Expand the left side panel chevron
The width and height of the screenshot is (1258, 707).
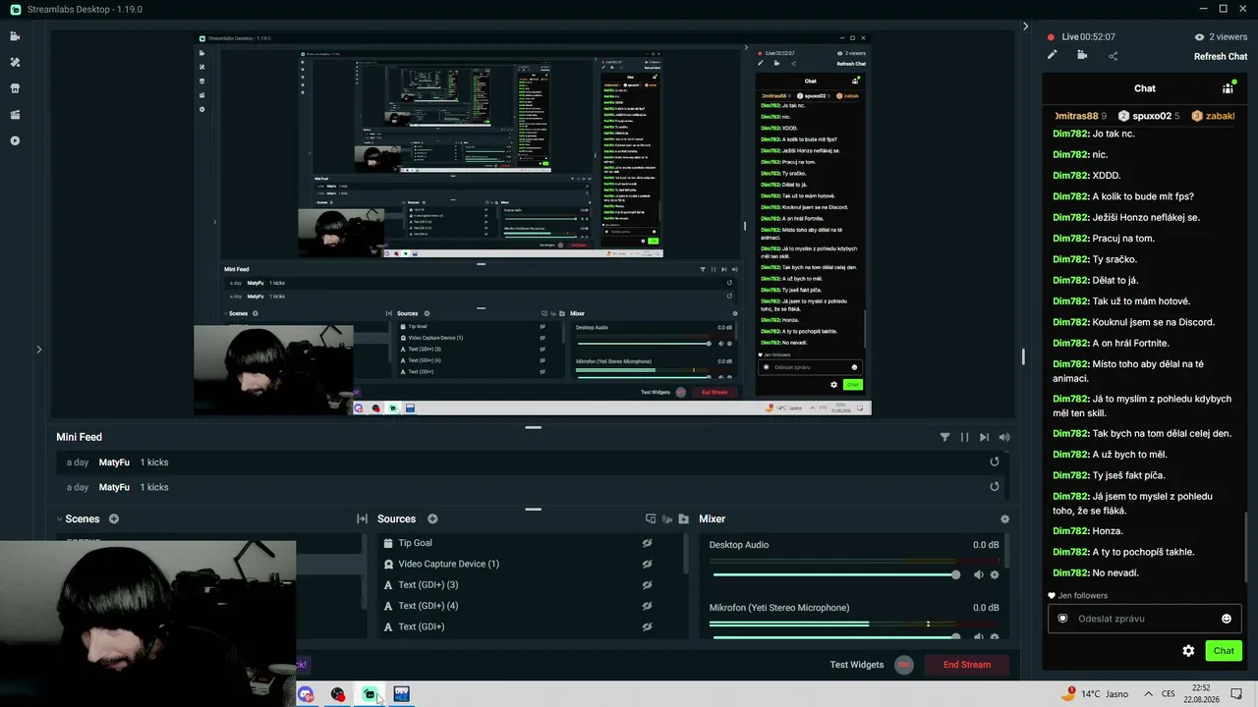coord(38,349)
